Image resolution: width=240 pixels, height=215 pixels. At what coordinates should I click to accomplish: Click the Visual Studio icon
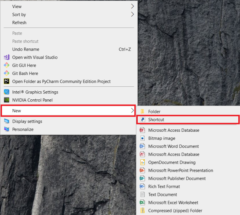[7, 57]
